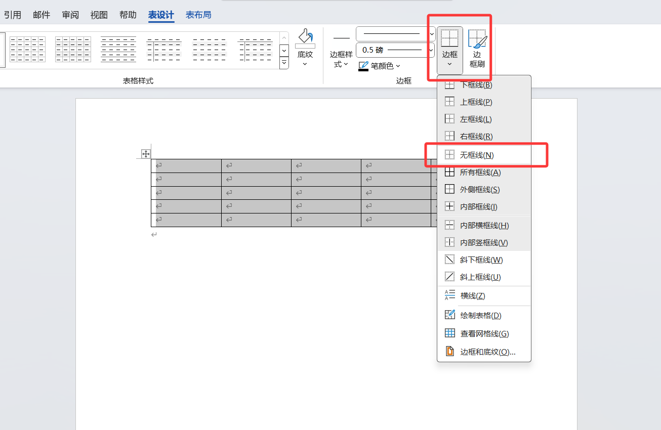Image resolution: width=661 pixels, height=430 pixels.
Task: Click the 绘制表格 pencil icon
Action: click(x=449, y=315)
